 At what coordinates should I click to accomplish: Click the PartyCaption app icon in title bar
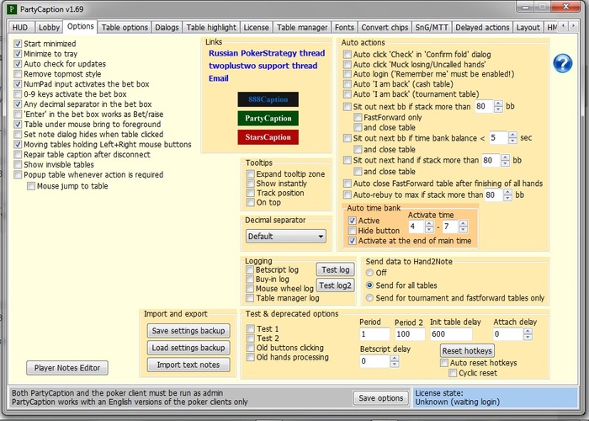tap(12, 9)
